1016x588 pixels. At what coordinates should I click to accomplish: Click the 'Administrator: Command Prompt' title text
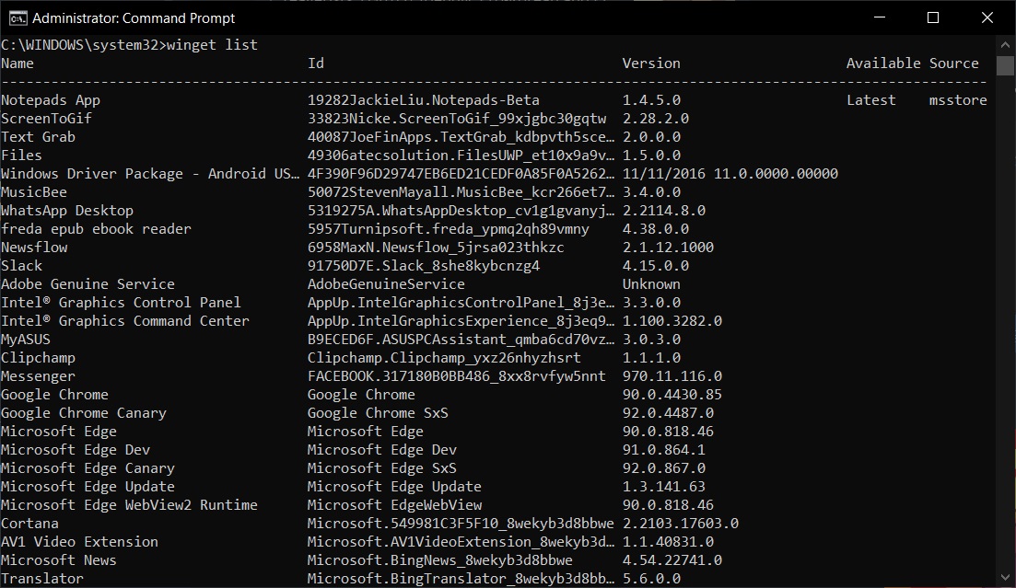pos(134,18)
